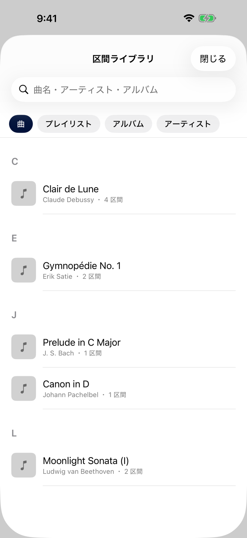Open Gymnopédie No. 1 by Erik Satie

coord(123,270)
